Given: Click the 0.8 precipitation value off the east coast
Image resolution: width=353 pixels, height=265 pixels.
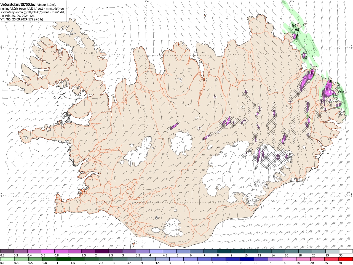Looking at the screenshot, I should (342, 92).
